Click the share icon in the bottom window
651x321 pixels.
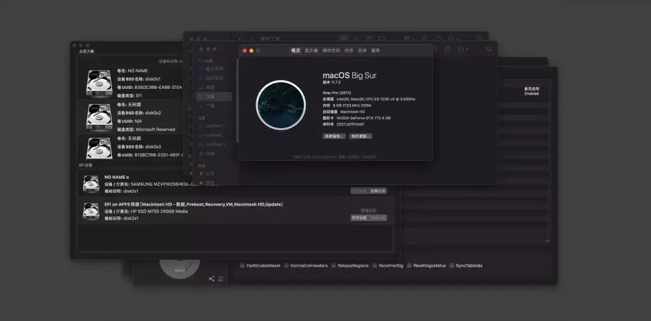click(x=212, y=278)
